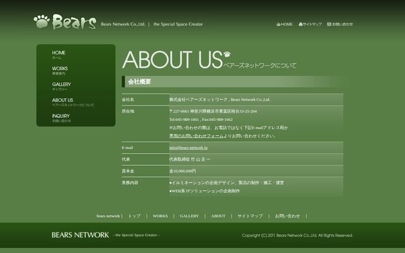Click the sitemap icon in header
Viewport: 405px width, 253px height.
(x=301, y=24)
